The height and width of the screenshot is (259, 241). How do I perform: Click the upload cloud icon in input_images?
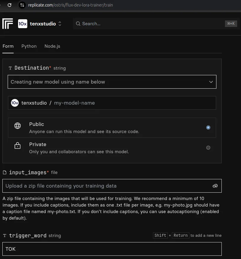pos(215,186)
